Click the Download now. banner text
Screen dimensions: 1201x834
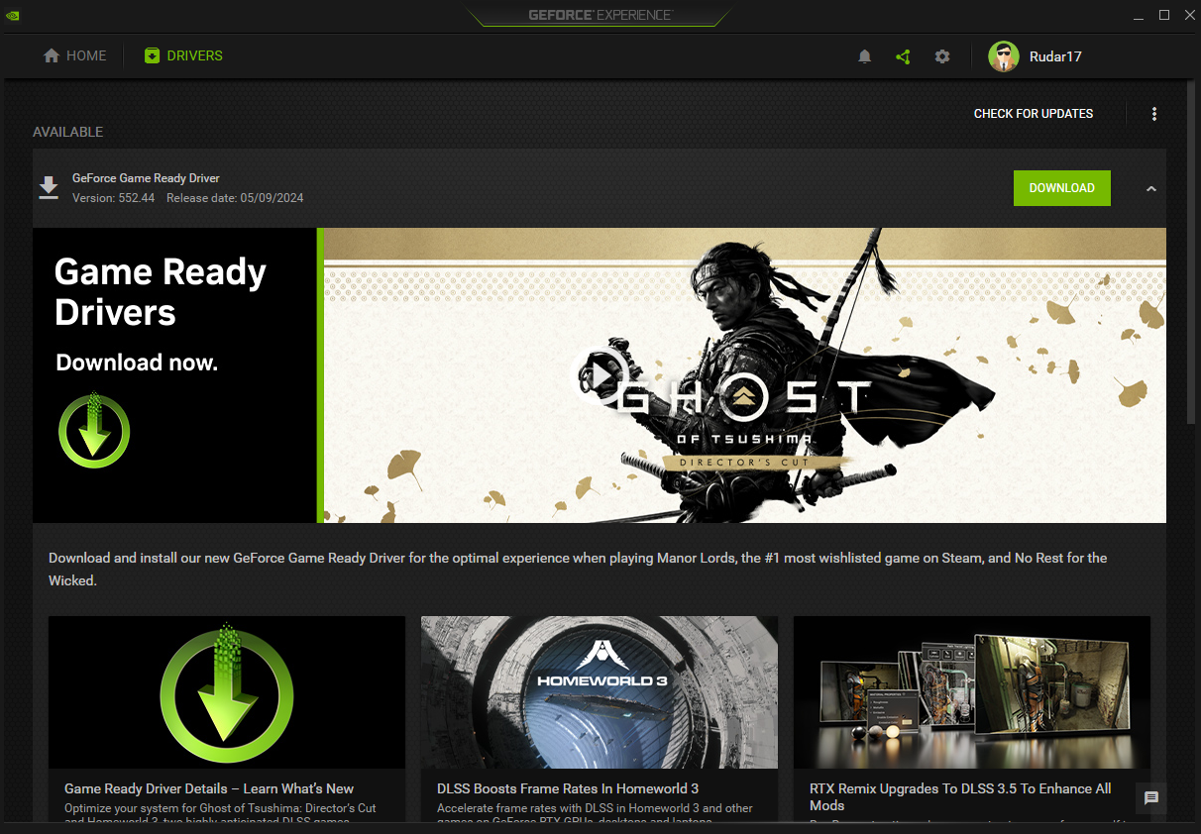coord(137,363)
